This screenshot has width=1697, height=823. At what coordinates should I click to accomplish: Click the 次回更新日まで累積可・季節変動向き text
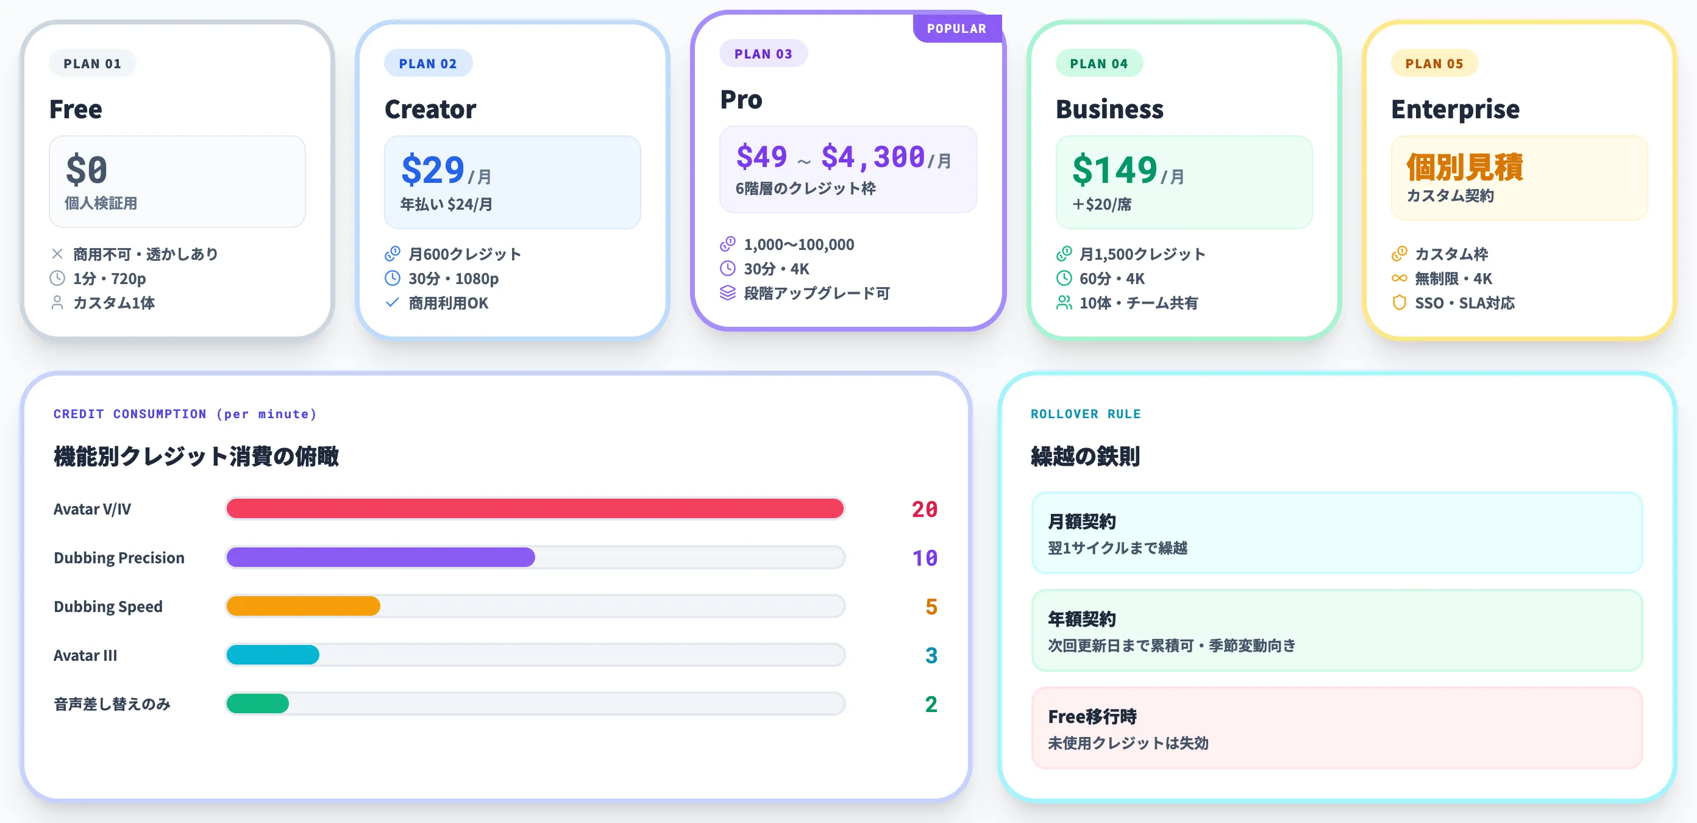[x=1172, y=645]
